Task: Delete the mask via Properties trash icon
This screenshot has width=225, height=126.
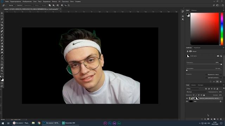Action: tap(221, 82)
